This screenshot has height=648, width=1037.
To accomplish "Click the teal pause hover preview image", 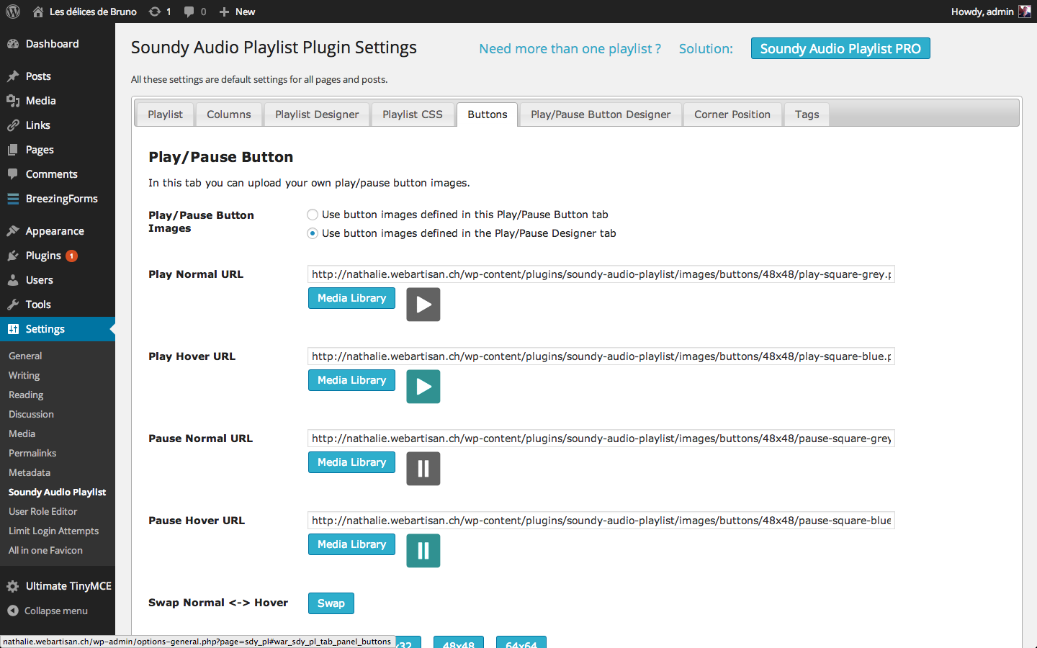I will 423,551.
